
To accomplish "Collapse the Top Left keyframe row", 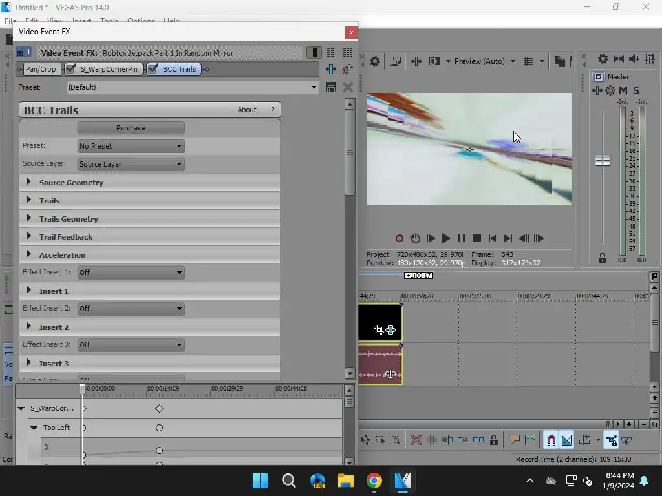I will pyautogui.click(x=34, y=428).
